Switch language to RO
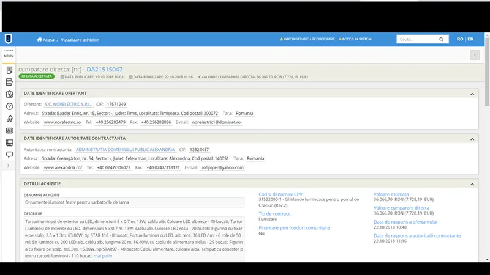The height and width of the screenshot is (275, 490). 460,39
